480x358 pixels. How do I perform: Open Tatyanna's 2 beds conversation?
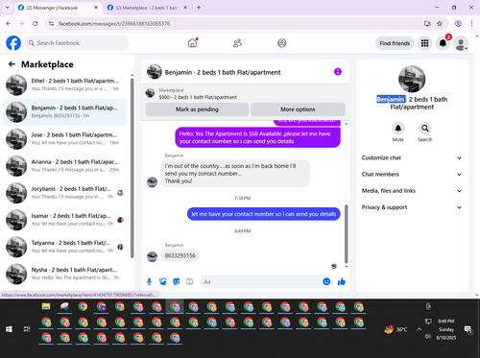pyautogui.click(x=64, y=247)
